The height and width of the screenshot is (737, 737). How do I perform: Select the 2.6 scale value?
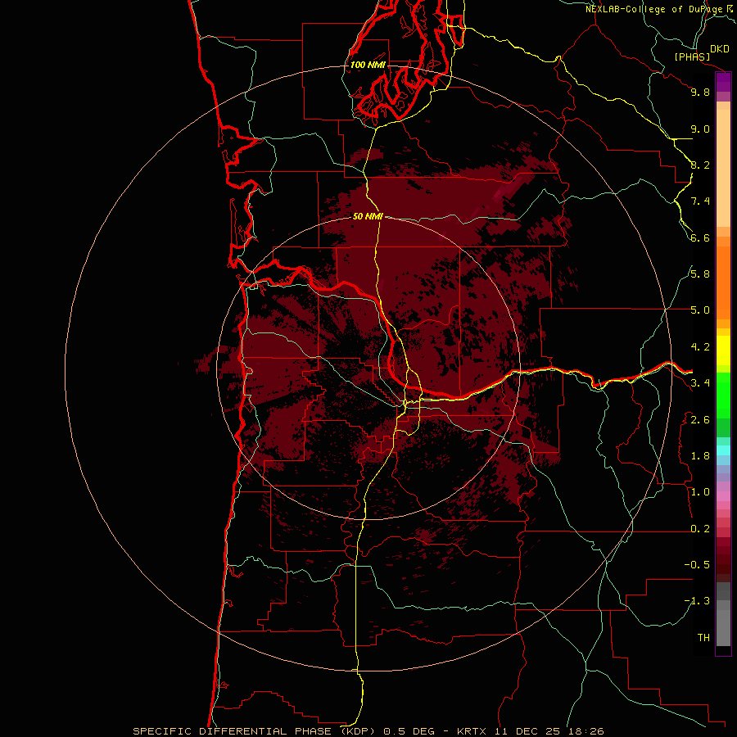pyautogui.click(x=700, y=420)
